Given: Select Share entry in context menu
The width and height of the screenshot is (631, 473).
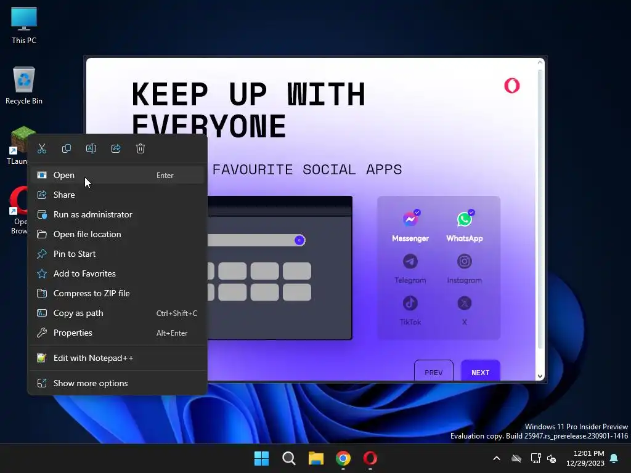Looking at the screenshot, I should (117, 195).
